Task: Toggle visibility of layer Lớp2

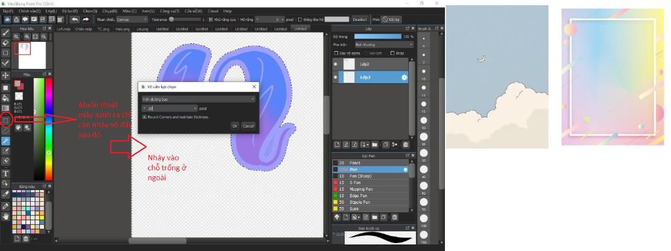Action: pyautogui.click(x=335, y=64)
